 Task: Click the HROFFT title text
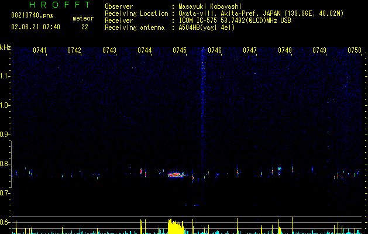tap(60, 5)
